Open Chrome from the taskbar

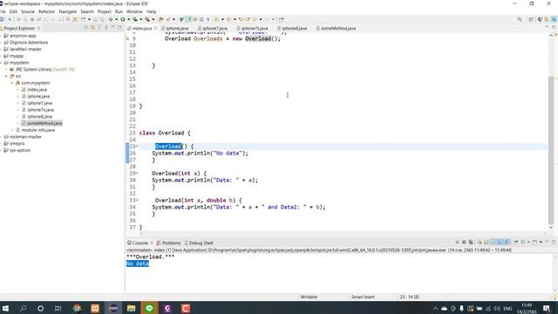point(77,308)
